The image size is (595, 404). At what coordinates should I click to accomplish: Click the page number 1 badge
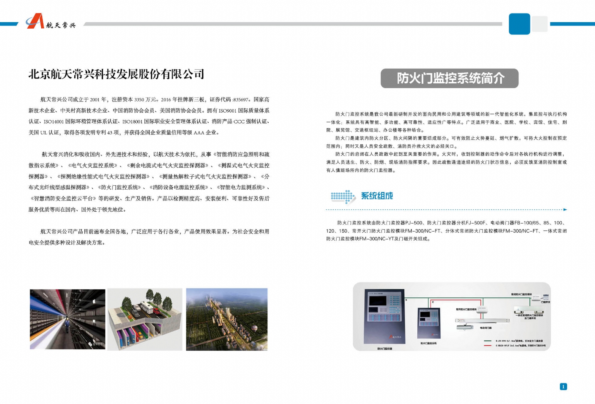point(563,386)
